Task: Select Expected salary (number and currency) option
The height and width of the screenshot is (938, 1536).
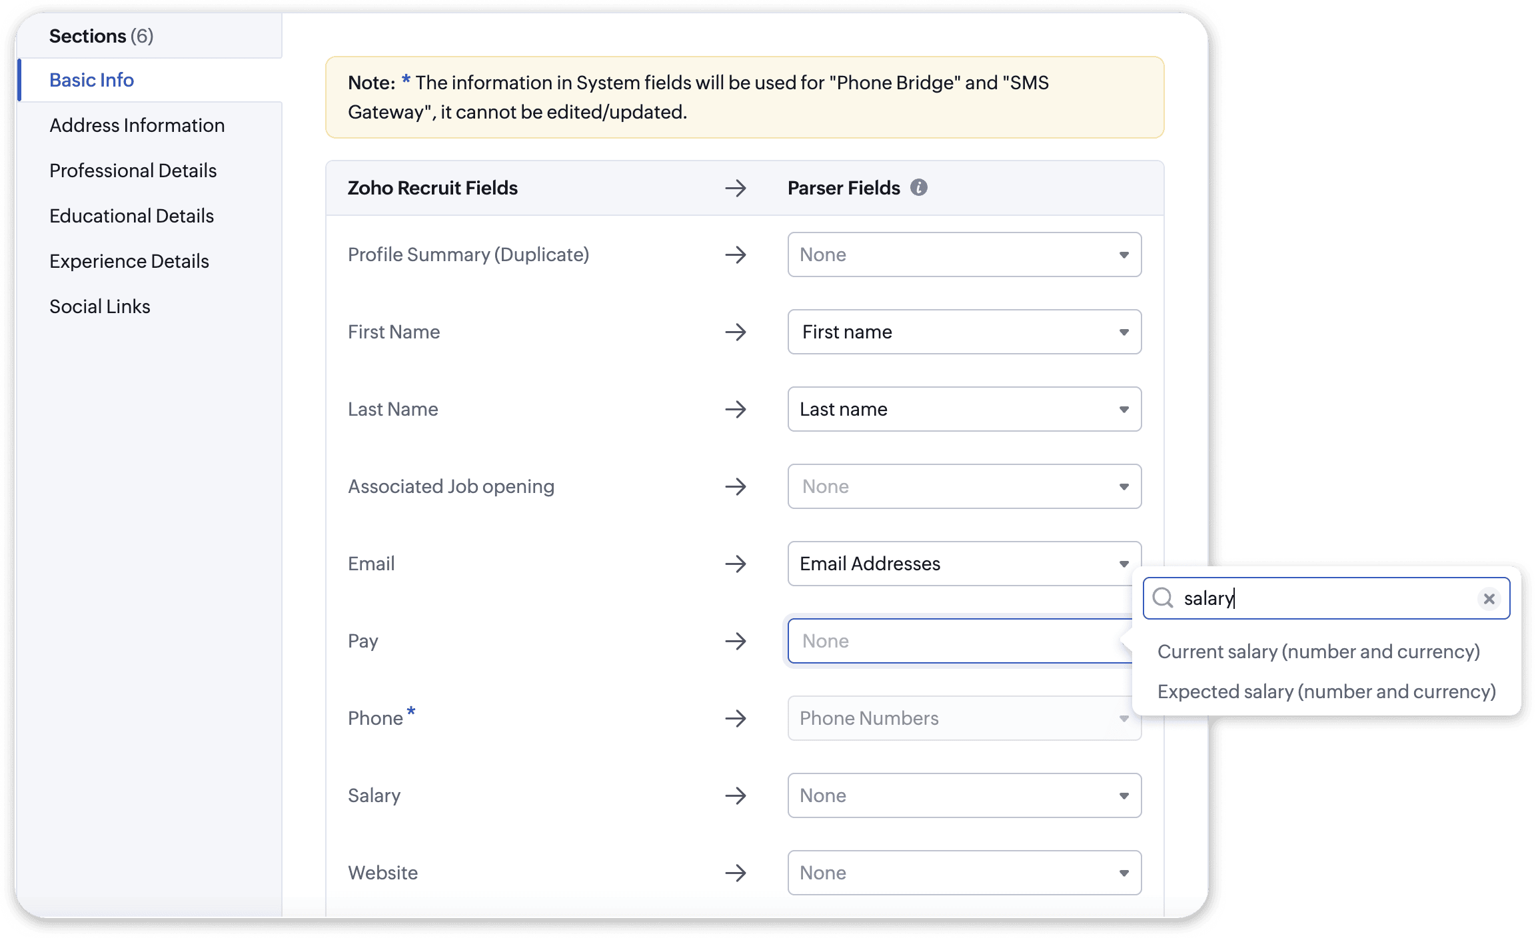Action: click(1326, 692)
